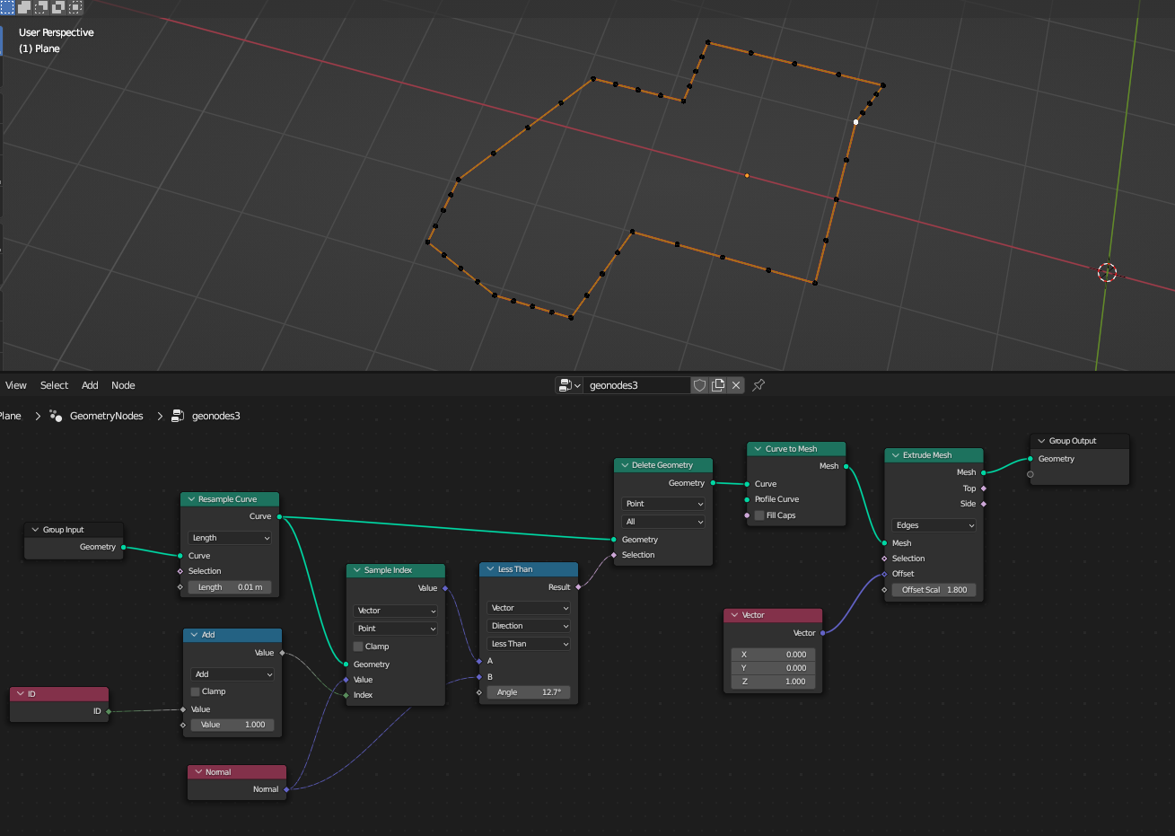Click the Y 0.000 field in the Vector node

773,668
